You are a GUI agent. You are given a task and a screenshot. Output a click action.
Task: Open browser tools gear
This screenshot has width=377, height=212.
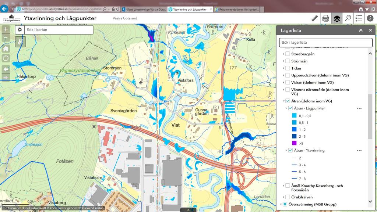tap(373, 9)
